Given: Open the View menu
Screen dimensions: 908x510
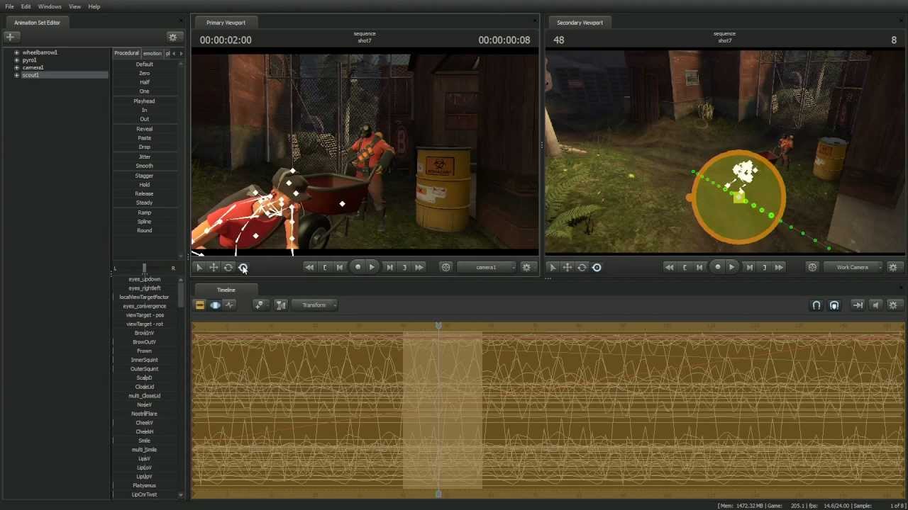Looking at the screenshot, I should tap(74, 6).
